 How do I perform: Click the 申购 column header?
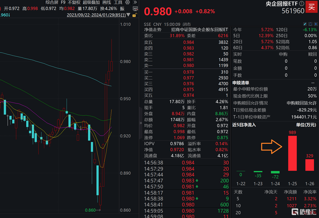point(283,54)
